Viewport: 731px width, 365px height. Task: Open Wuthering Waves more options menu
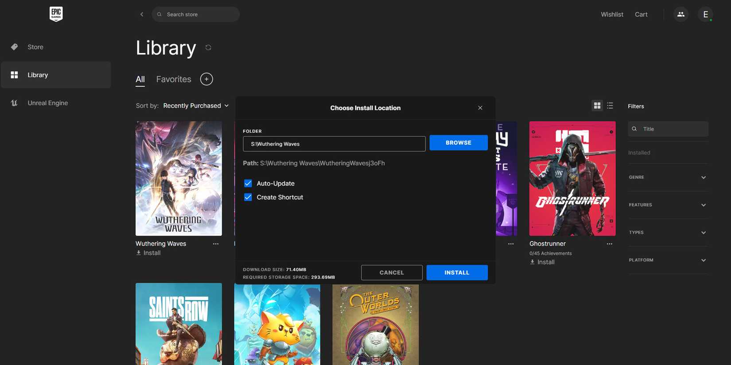(216, 244)
